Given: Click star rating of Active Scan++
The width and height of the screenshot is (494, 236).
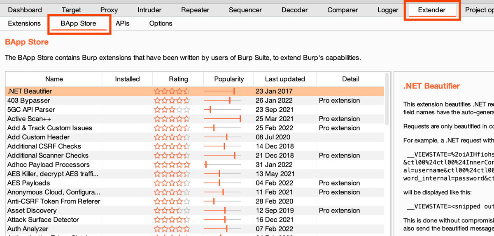Looking at the screenshot, I should pos(172,119).
